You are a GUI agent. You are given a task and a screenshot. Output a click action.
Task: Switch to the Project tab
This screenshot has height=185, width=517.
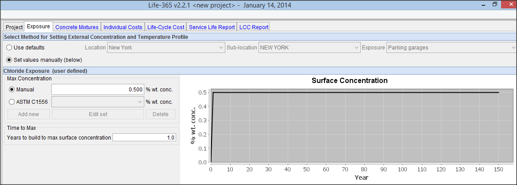(x=14, y=27)
